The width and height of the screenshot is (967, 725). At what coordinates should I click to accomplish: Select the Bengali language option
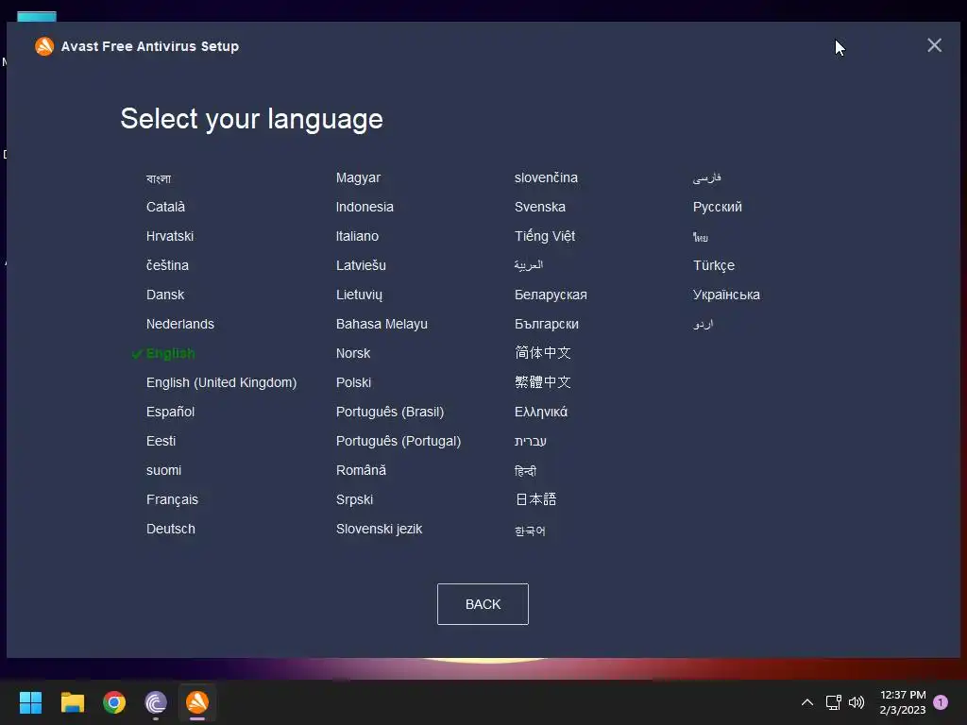click(159, 178)
